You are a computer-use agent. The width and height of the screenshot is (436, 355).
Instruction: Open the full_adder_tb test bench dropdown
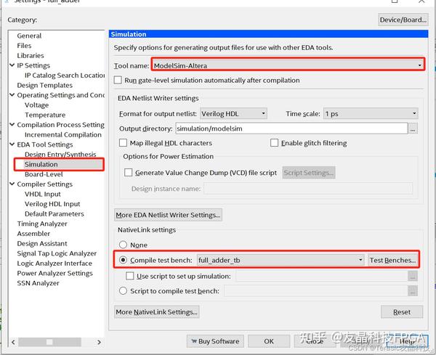[280, 260]
